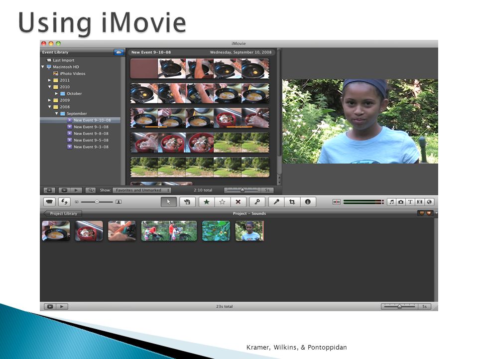The image size is (478, 359).
Task: Select the arrow selection tool
Action: (x=169, y=202)
